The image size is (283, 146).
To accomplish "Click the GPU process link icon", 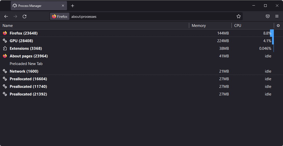I will [5, 41].
